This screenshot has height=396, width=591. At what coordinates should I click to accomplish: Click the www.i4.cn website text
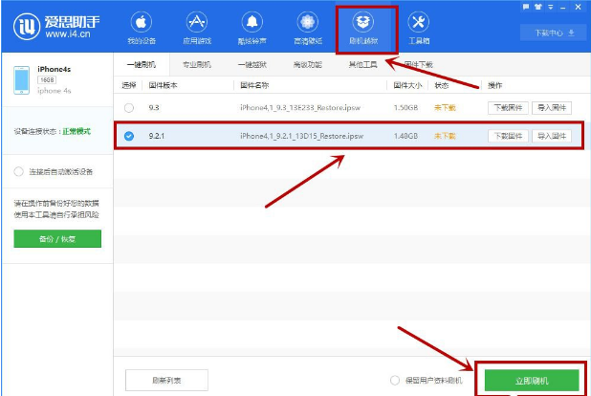pos(68,33)
